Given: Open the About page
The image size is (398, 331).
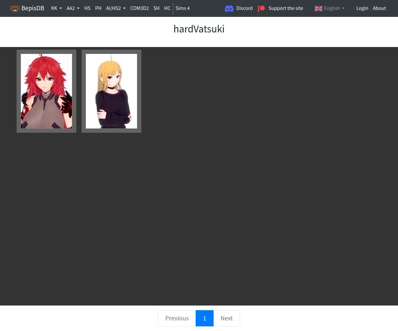Looking at the screenshot, I should [379, 8].
